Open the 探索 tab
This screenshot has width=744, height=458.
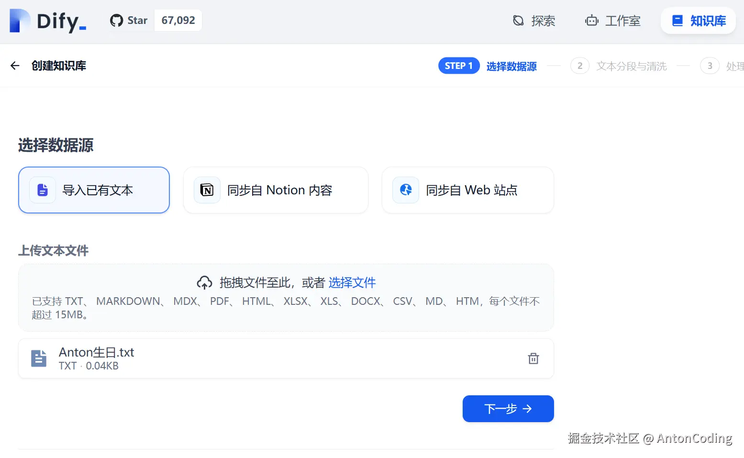[534, 21]
